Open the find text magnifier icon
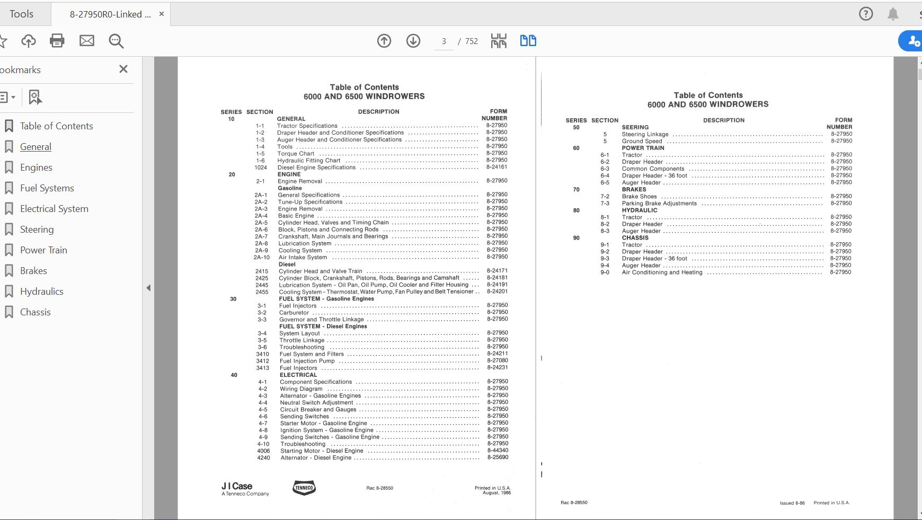The image size is (922, 520). click(x=116, y=41)
